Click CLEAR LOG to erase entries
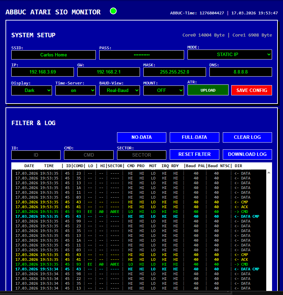 click(247, 137)
